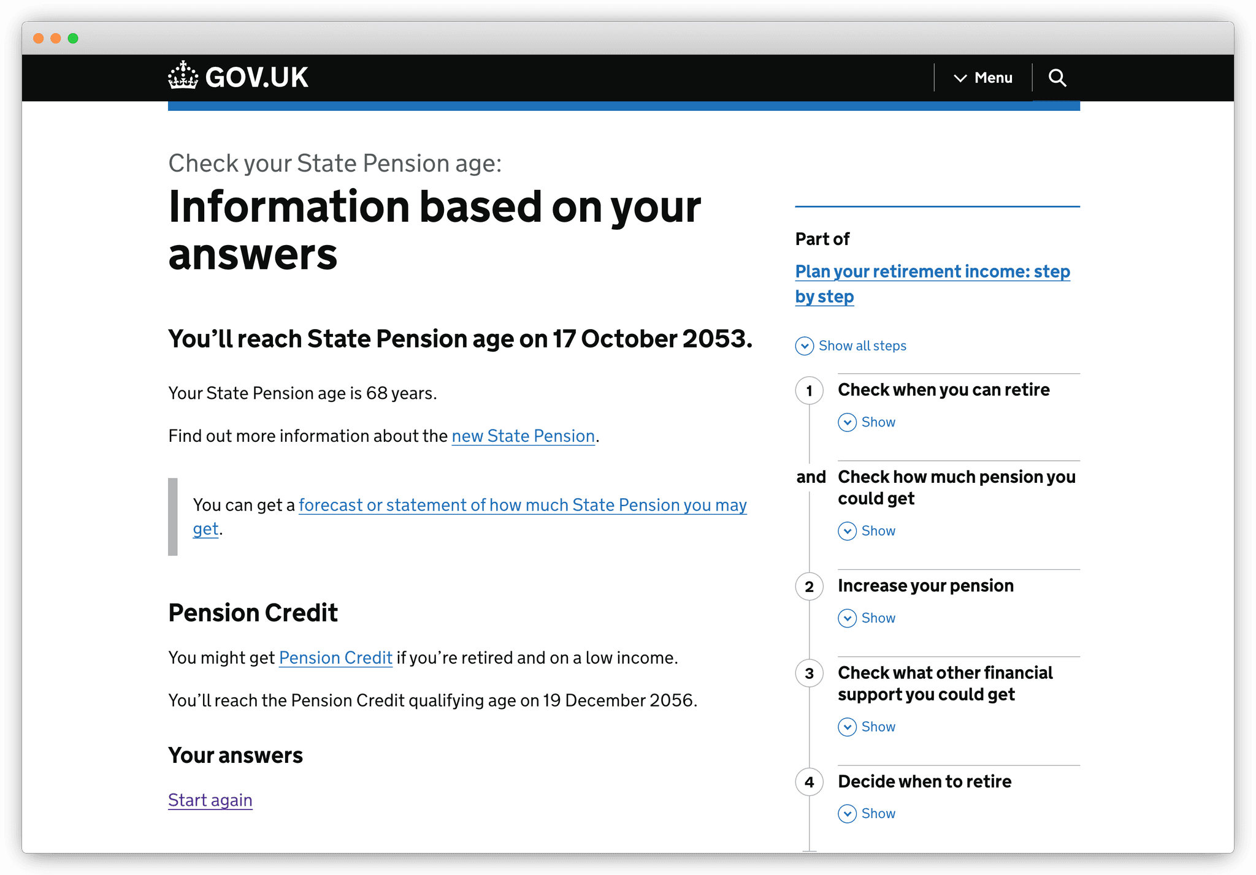The width and height of the screenshot is (1256, 875).
Task: Click the step 1 number circle
Action: (810, 390)
